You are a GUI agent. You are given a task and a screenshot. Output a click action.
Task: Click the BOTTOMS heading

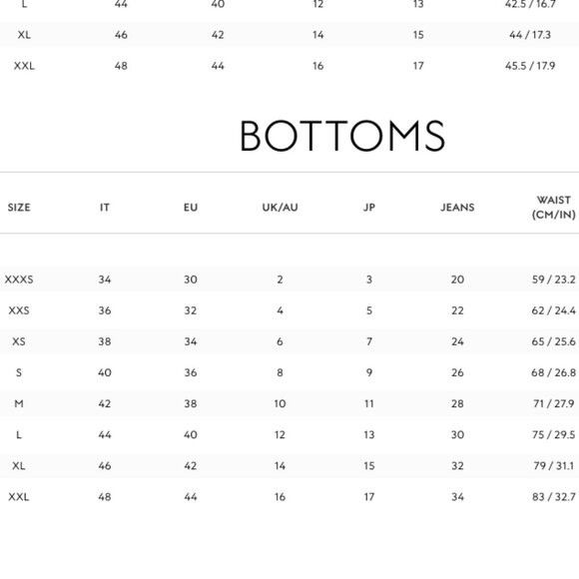[x=342, y=136]
